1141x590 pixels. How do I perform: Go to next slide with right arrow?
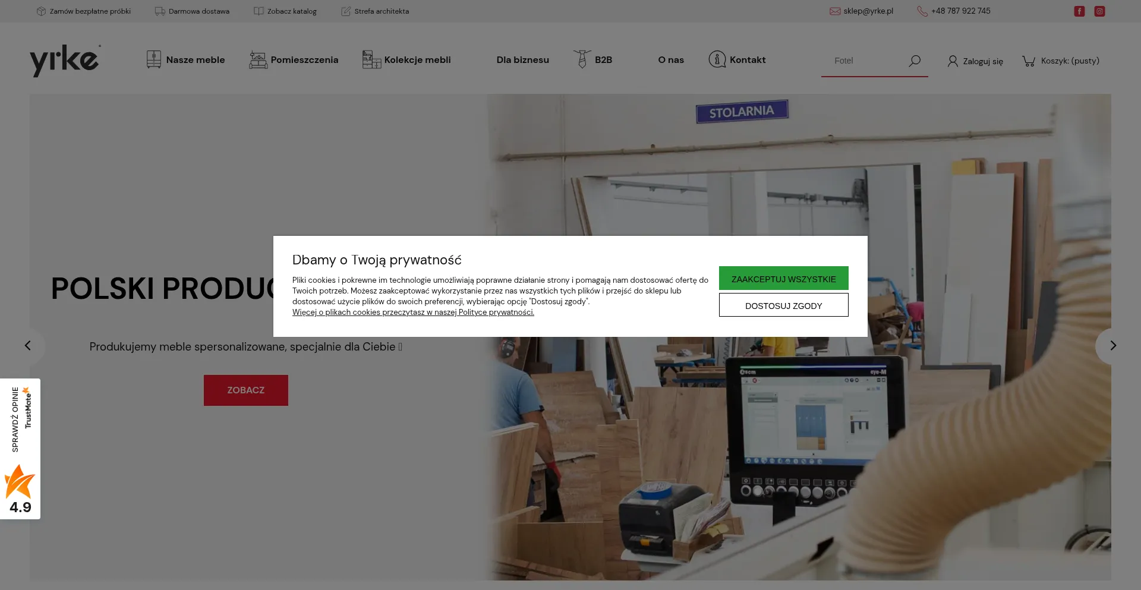[x=1112, y=346]
